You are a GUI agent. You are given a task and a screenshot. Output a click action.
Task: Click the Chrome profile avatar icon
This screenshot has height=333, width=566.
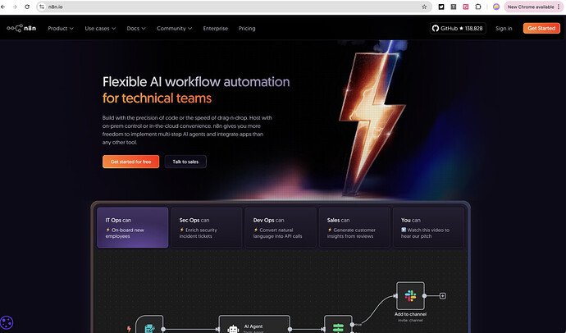coord(496,7)
